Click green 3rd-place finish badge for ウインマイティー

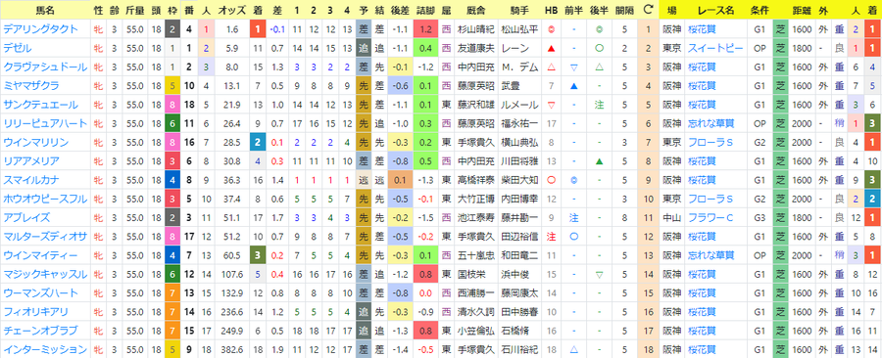point(258,256)
